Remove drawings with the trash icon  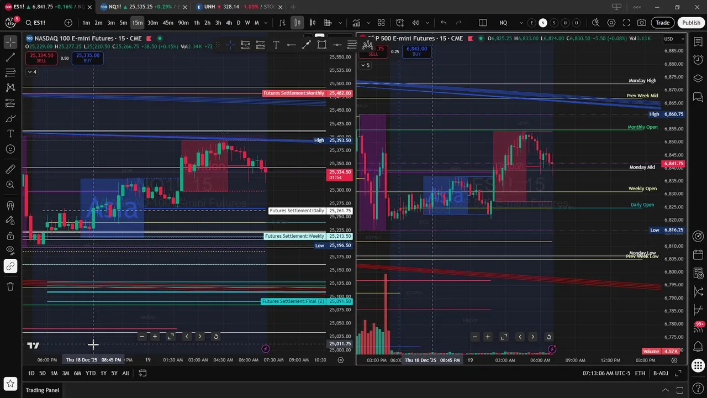pyautogui.click(x=10, y=286)
